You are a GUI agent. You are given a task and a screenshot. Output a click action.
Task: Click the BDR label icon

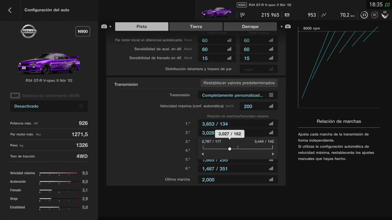pyautogui.click(x=15, y=96)
